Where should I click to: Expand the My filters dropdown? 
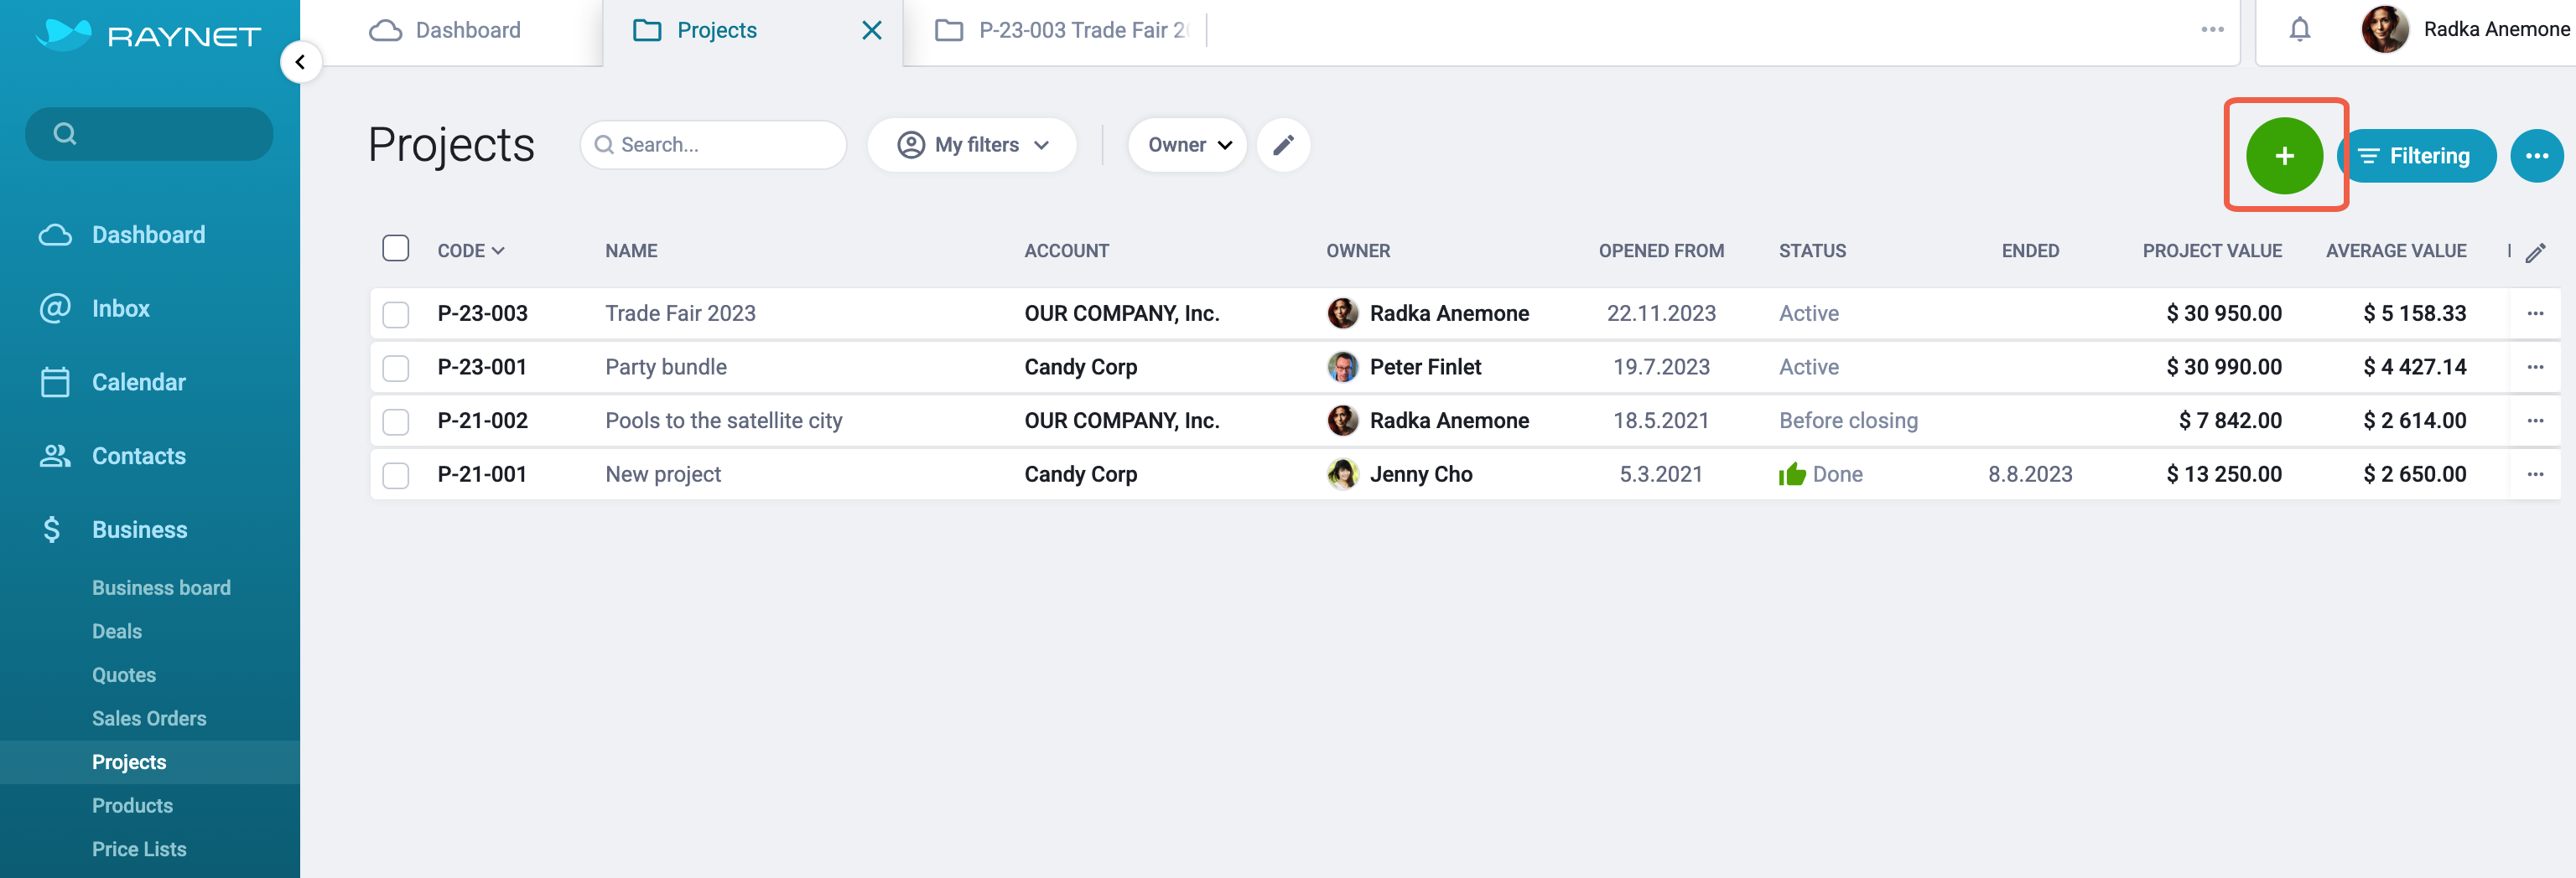tap(973, 145)
